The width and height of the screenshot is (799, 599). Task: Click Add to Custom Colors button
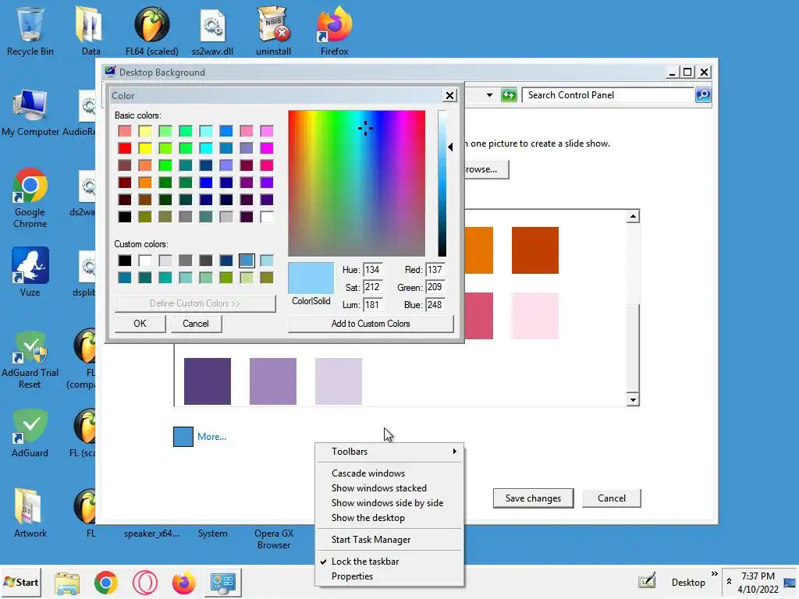371,324
